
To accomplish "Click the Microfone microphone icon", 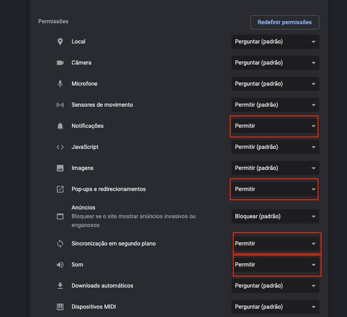I will click(60, 84).
